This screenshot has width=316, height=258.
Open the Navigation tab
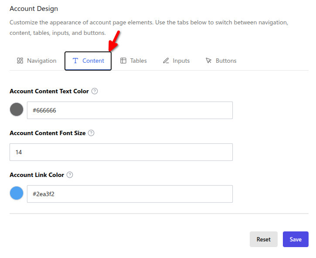[37, 61]
